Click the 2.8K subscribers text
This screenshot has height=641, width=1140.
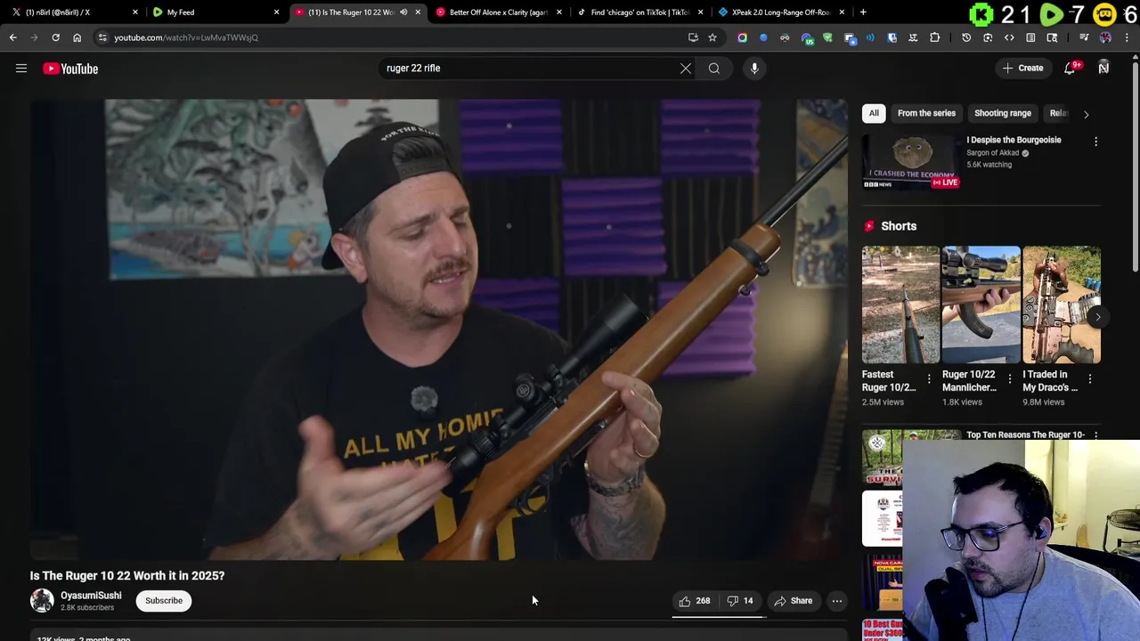tap(87, 608)
